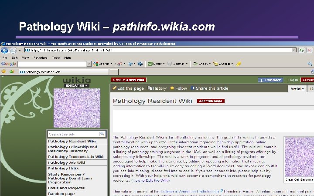Screen dimensions: 314x196
Task: Open the address bar dropdown arrow
Action: pyautogui.click(x=294, y=50)
